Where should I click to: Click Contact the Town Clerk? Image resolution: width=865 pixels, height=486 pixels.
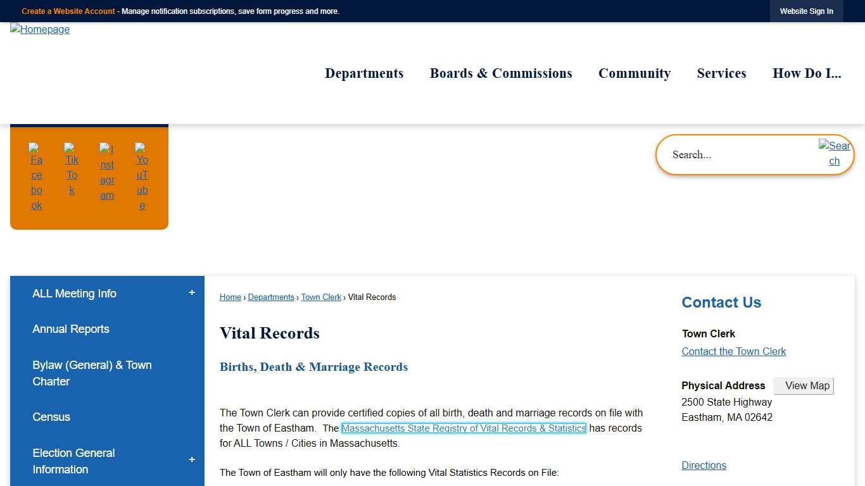click(x=733, y=351)
